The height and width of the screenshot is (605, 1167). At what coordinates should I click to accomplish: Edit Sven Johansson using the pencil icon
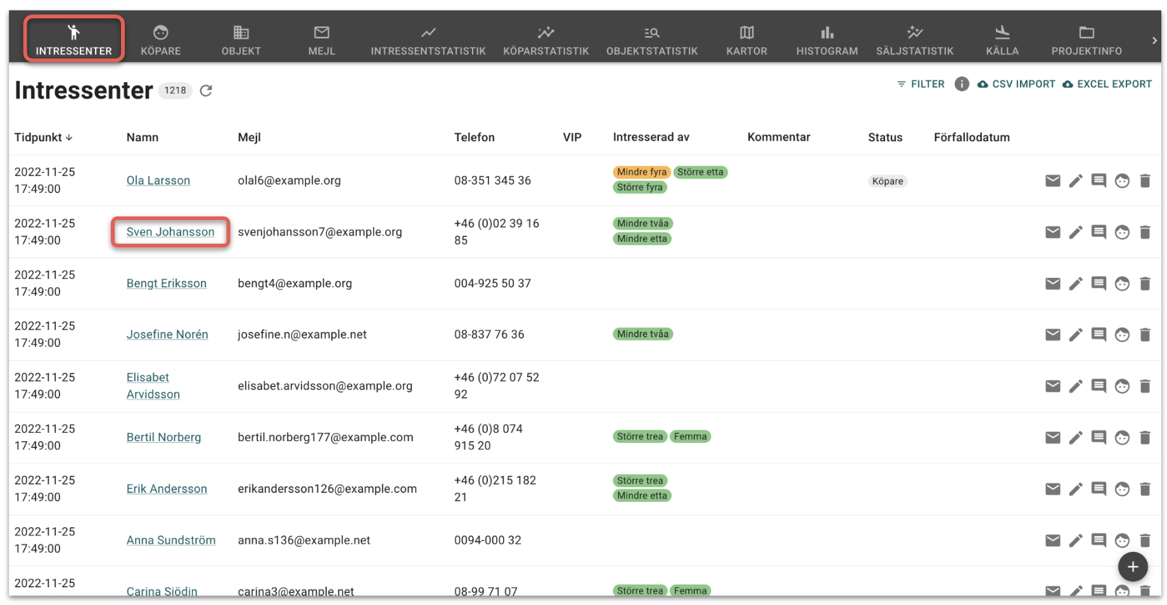tap(1075, 232)
